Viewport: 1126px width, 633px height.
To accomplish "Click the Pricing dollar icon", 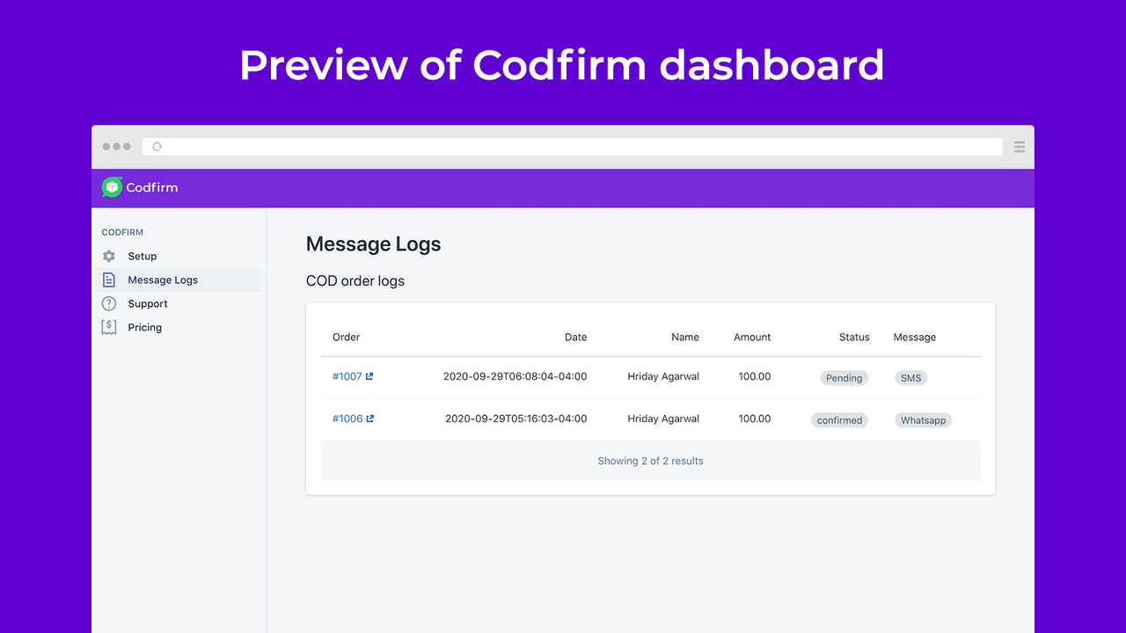I will pos(108,327).
